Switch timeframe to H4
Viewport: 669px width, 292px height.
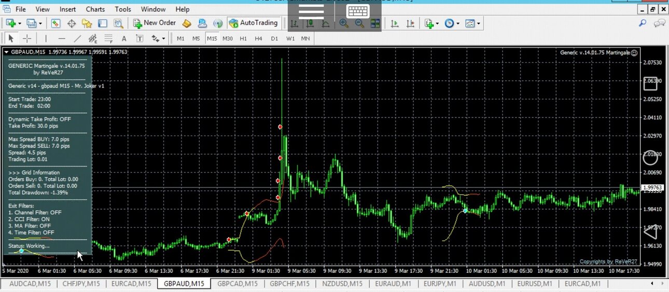(x=259, y=38)
